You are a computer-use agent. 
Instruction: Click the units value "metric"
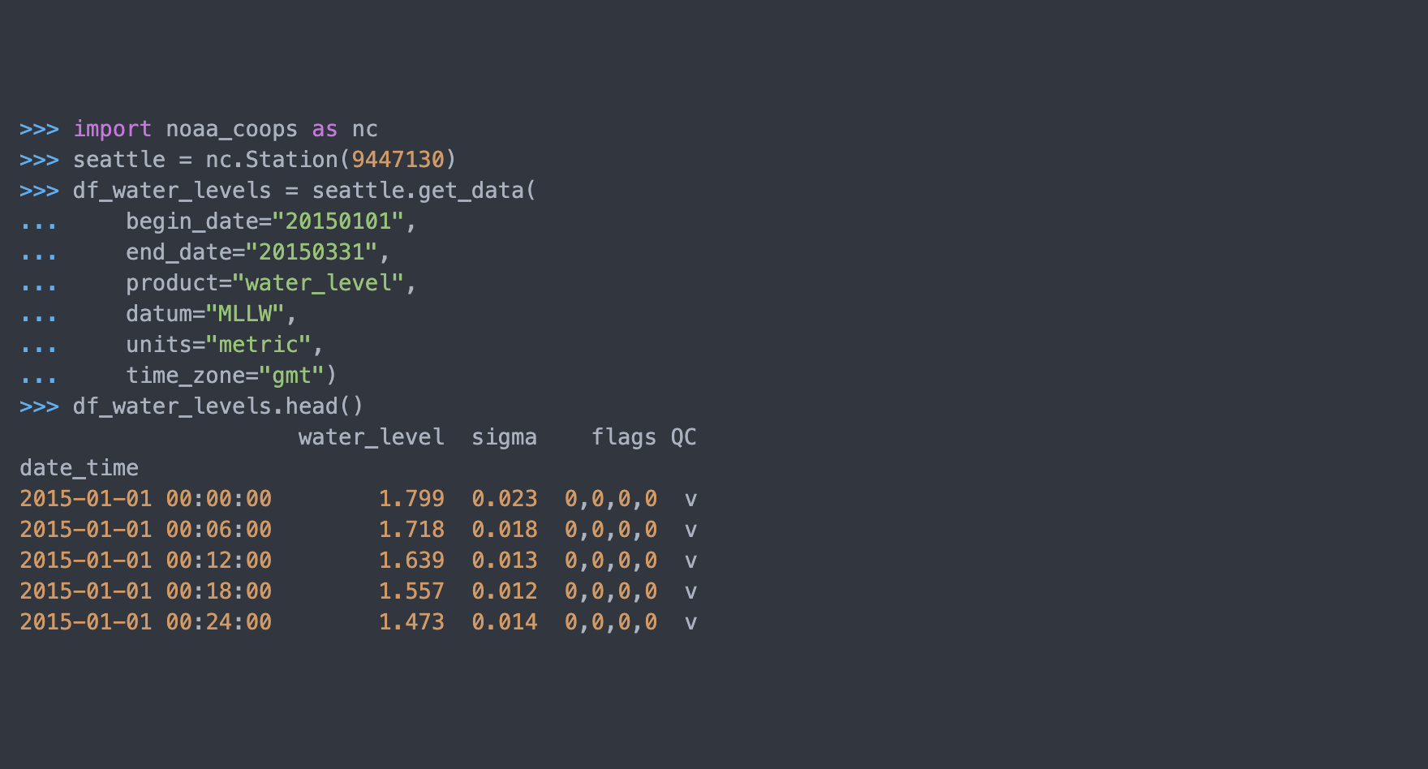coord(259,345)
